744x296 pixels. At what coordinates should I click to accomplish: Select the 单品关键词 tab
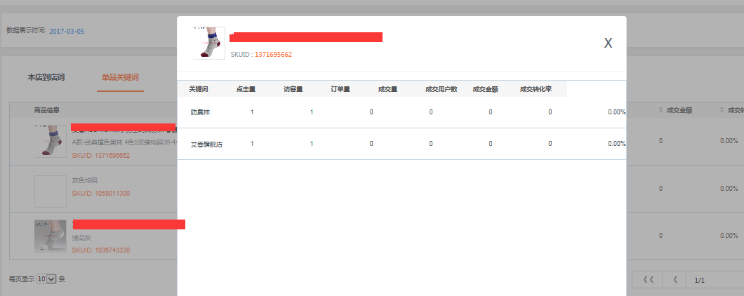[120, 77]
